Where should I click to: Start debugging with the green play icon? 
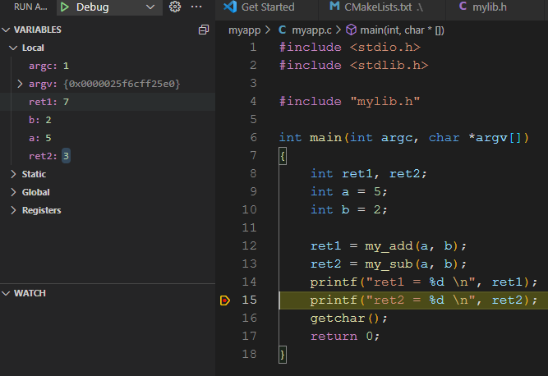click(x=65, y=7)
